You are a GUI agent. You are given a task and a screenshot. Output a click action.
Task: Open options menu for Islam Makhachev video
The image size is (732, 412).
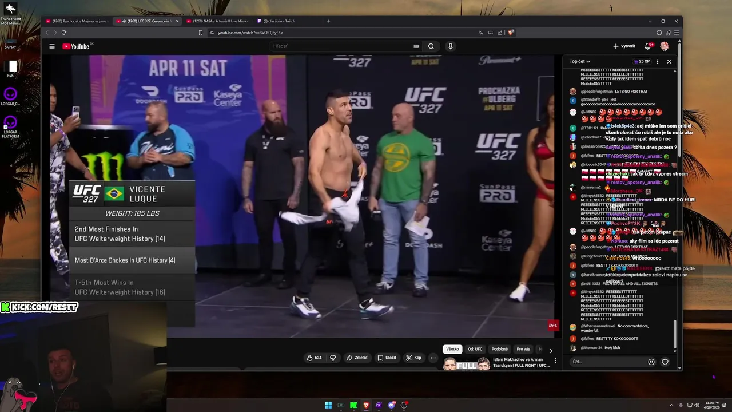tap(555, 360)
